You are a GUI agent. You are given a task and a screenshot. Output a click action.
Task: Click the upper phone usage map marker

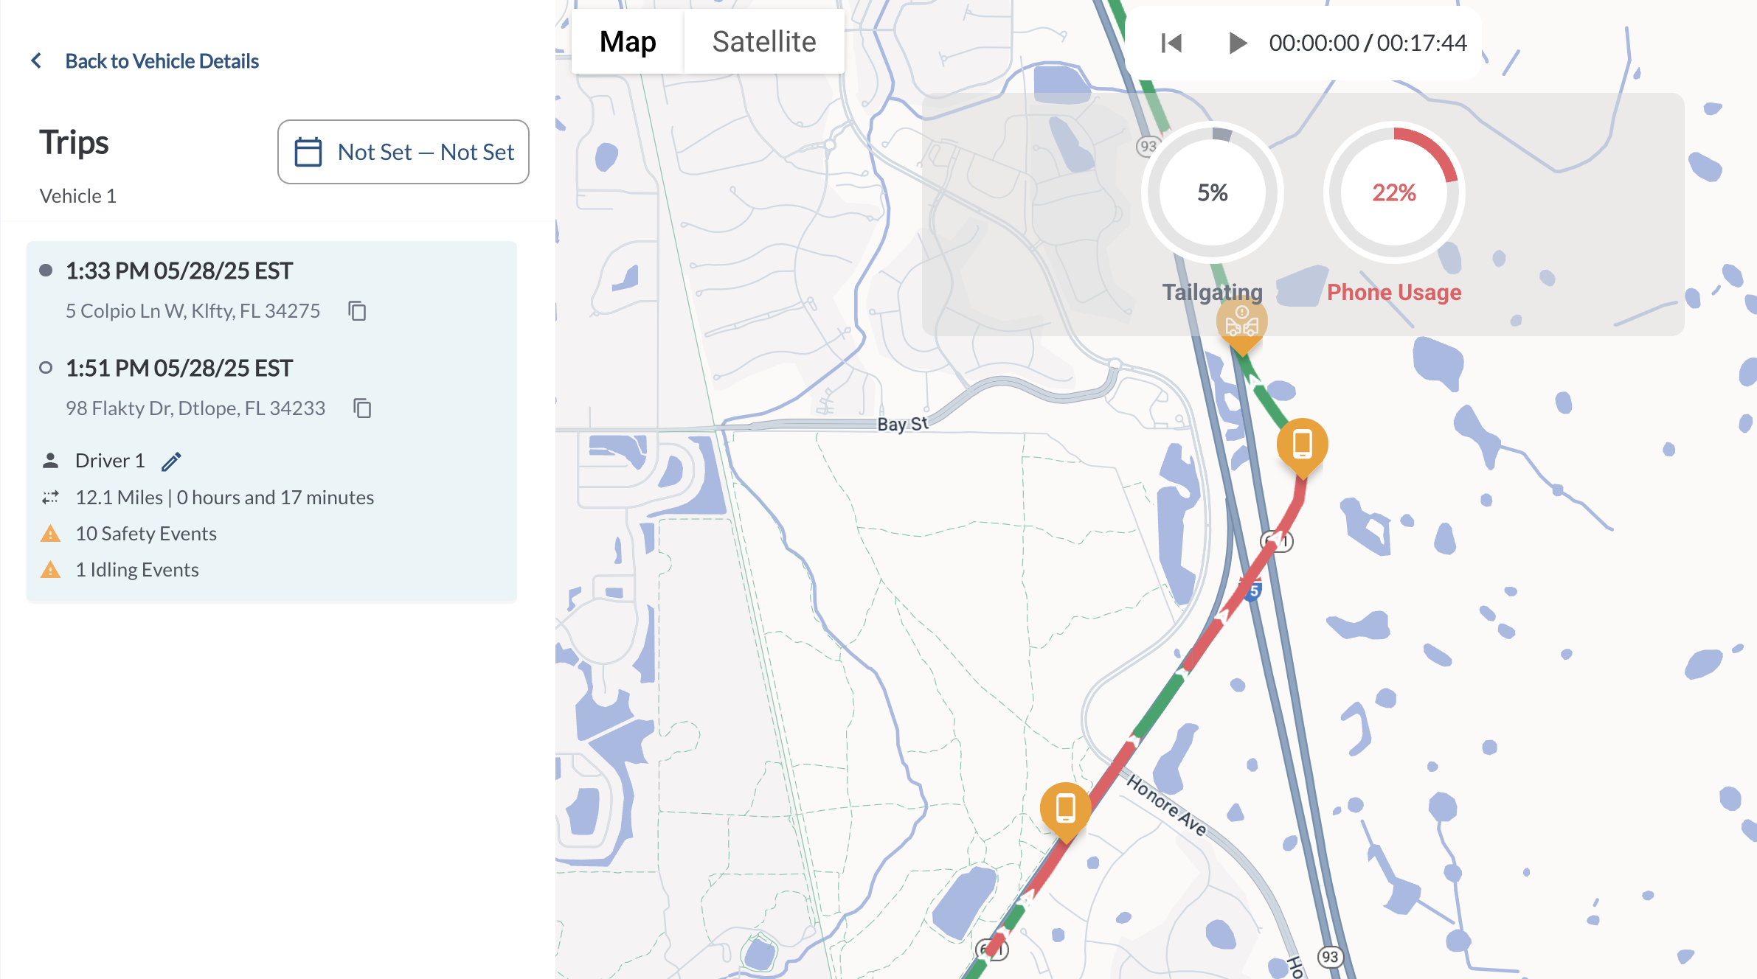(x=1302, y=445)
